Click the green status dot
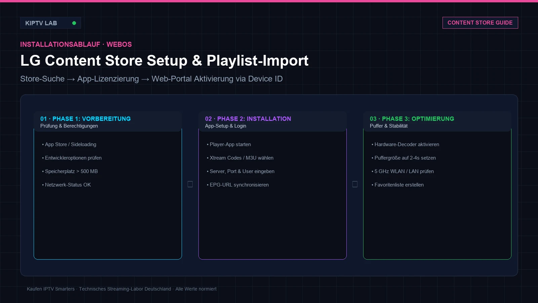This screenshot has height=303, width=538. pyautogui.click(x=74, y=23)
